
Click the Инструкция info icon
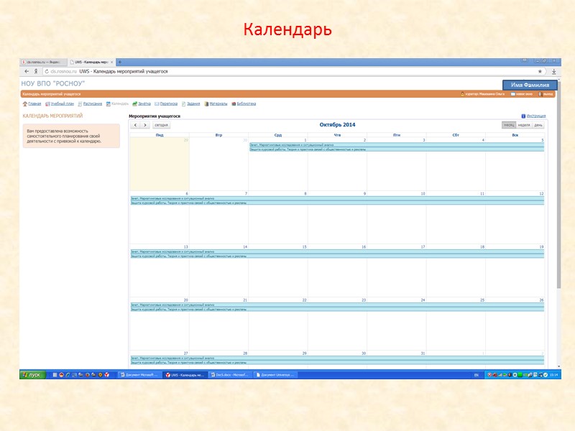pos(523,116)
